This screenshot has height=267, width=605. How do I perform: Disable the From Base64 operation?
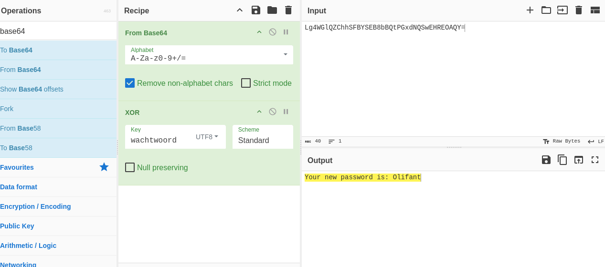click(x=272, y=32)
